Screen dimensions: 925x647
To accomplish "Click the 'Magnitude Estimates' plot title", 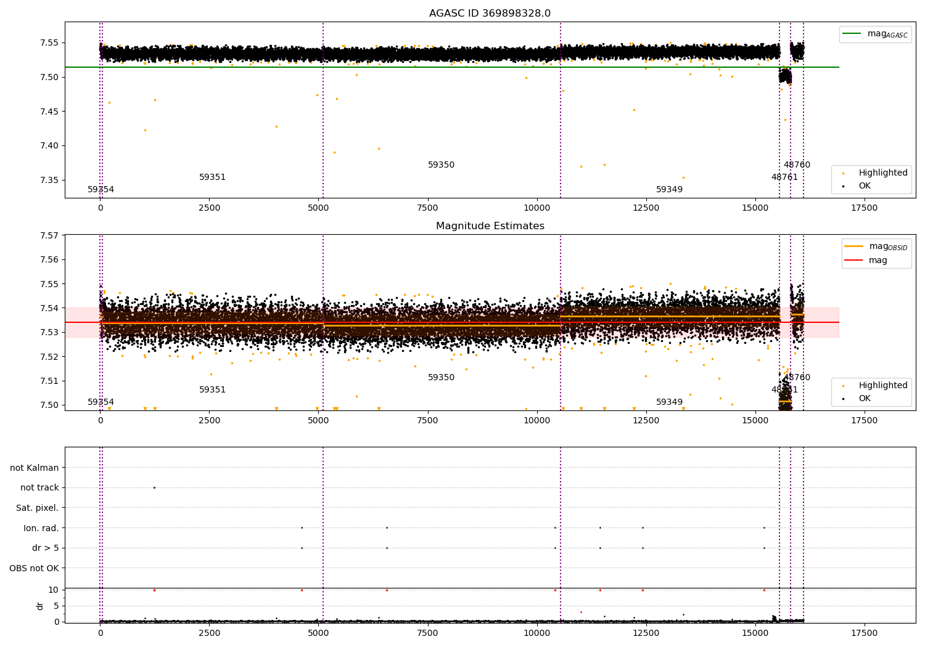I will tap(490, 226).
